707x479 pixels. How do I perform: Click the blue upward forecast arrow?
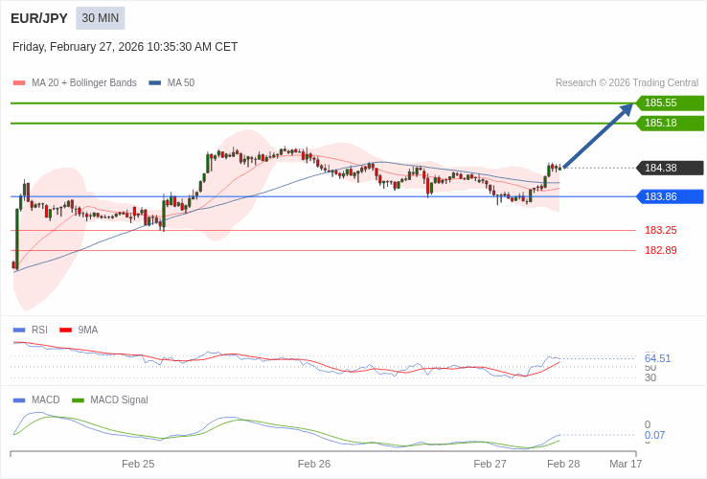(598, 136)
